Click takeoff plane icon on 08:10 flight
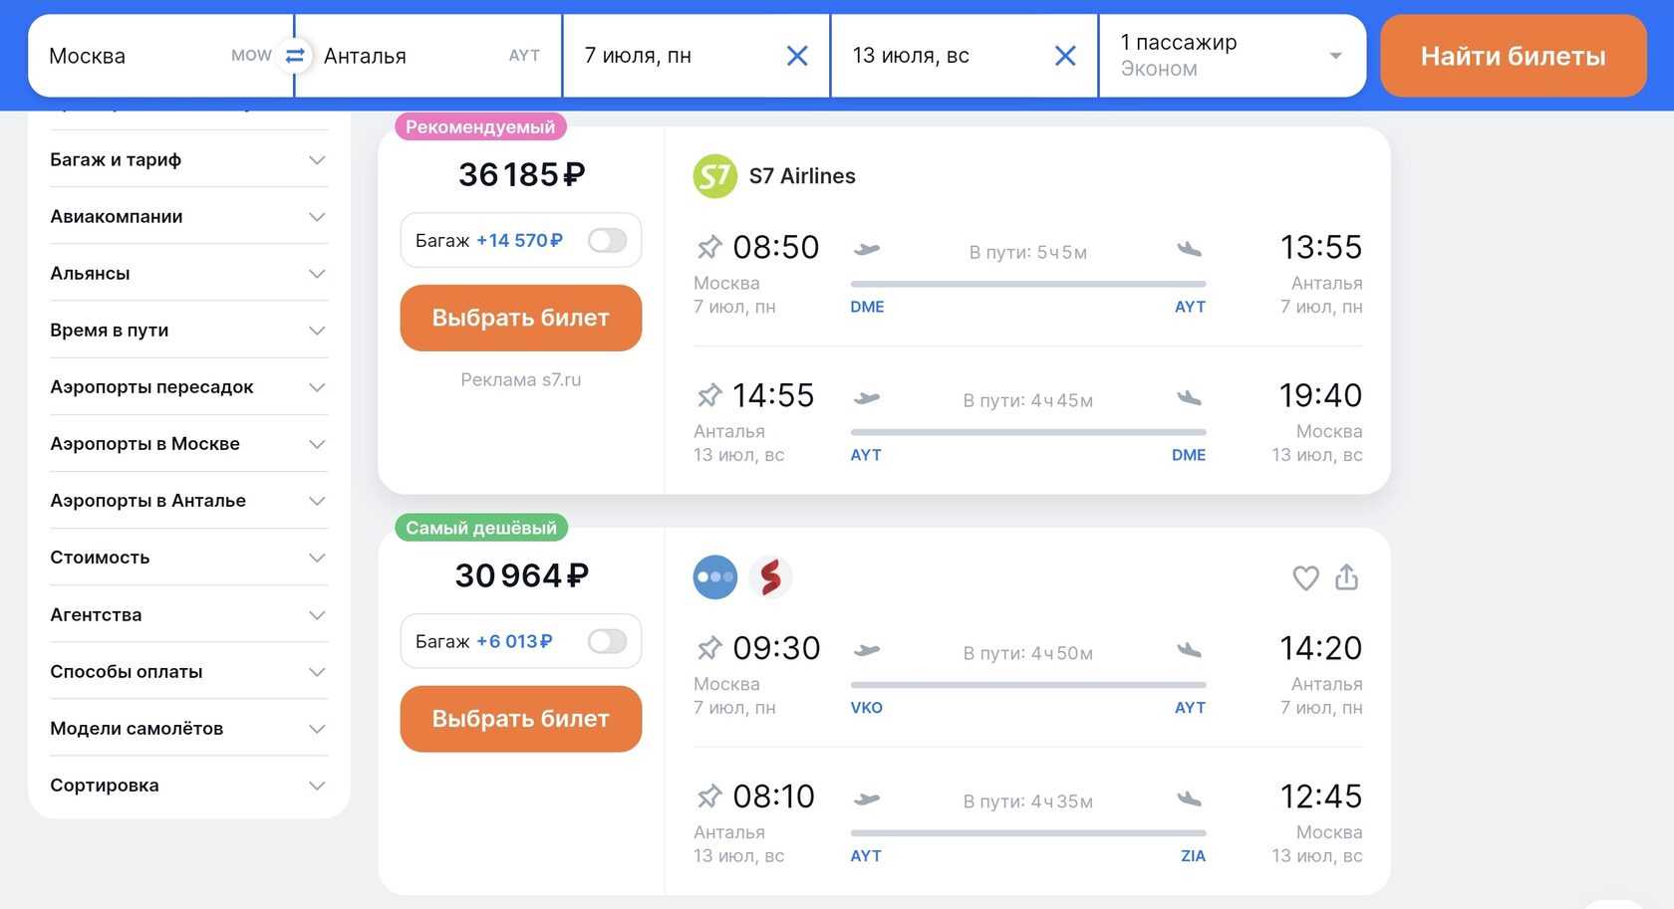Viewport: 1674px width, 909px height. tap(867, 798)
